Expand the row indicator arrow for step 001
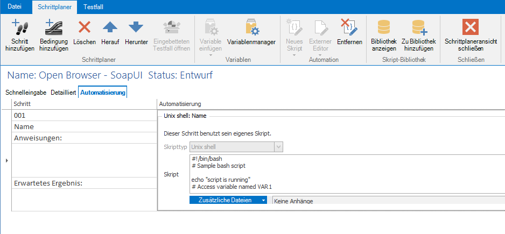Screen dimensions: 505x234 point(6,160)
